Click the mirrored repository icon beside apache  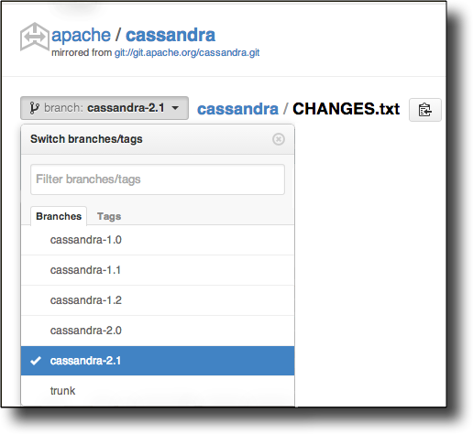point(35,37)
